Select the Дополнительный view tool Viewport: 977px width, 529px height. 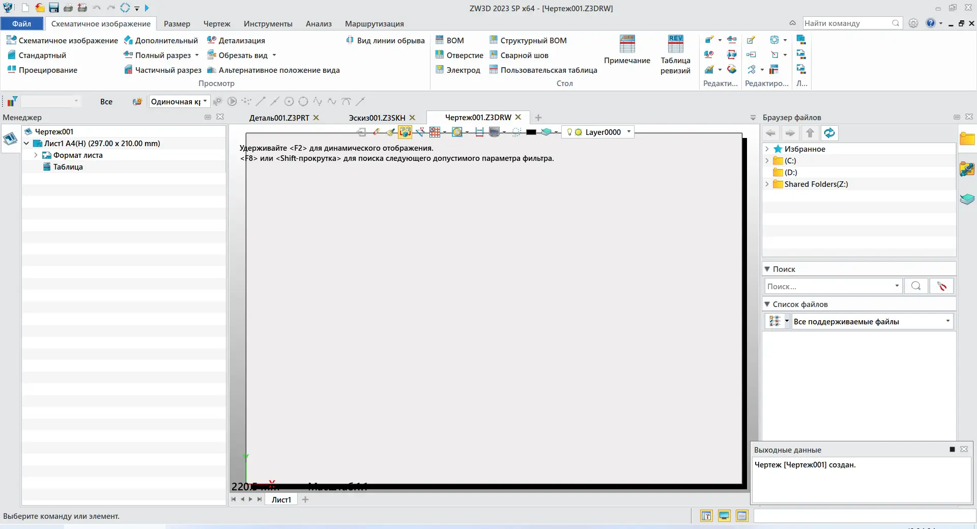click(161, 40)
